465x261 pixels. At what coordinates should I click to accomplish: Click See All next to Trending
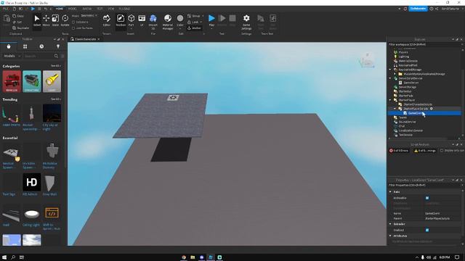55,99
